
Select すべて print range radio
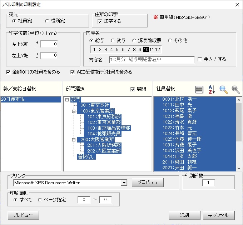click(x=15, y=200)
